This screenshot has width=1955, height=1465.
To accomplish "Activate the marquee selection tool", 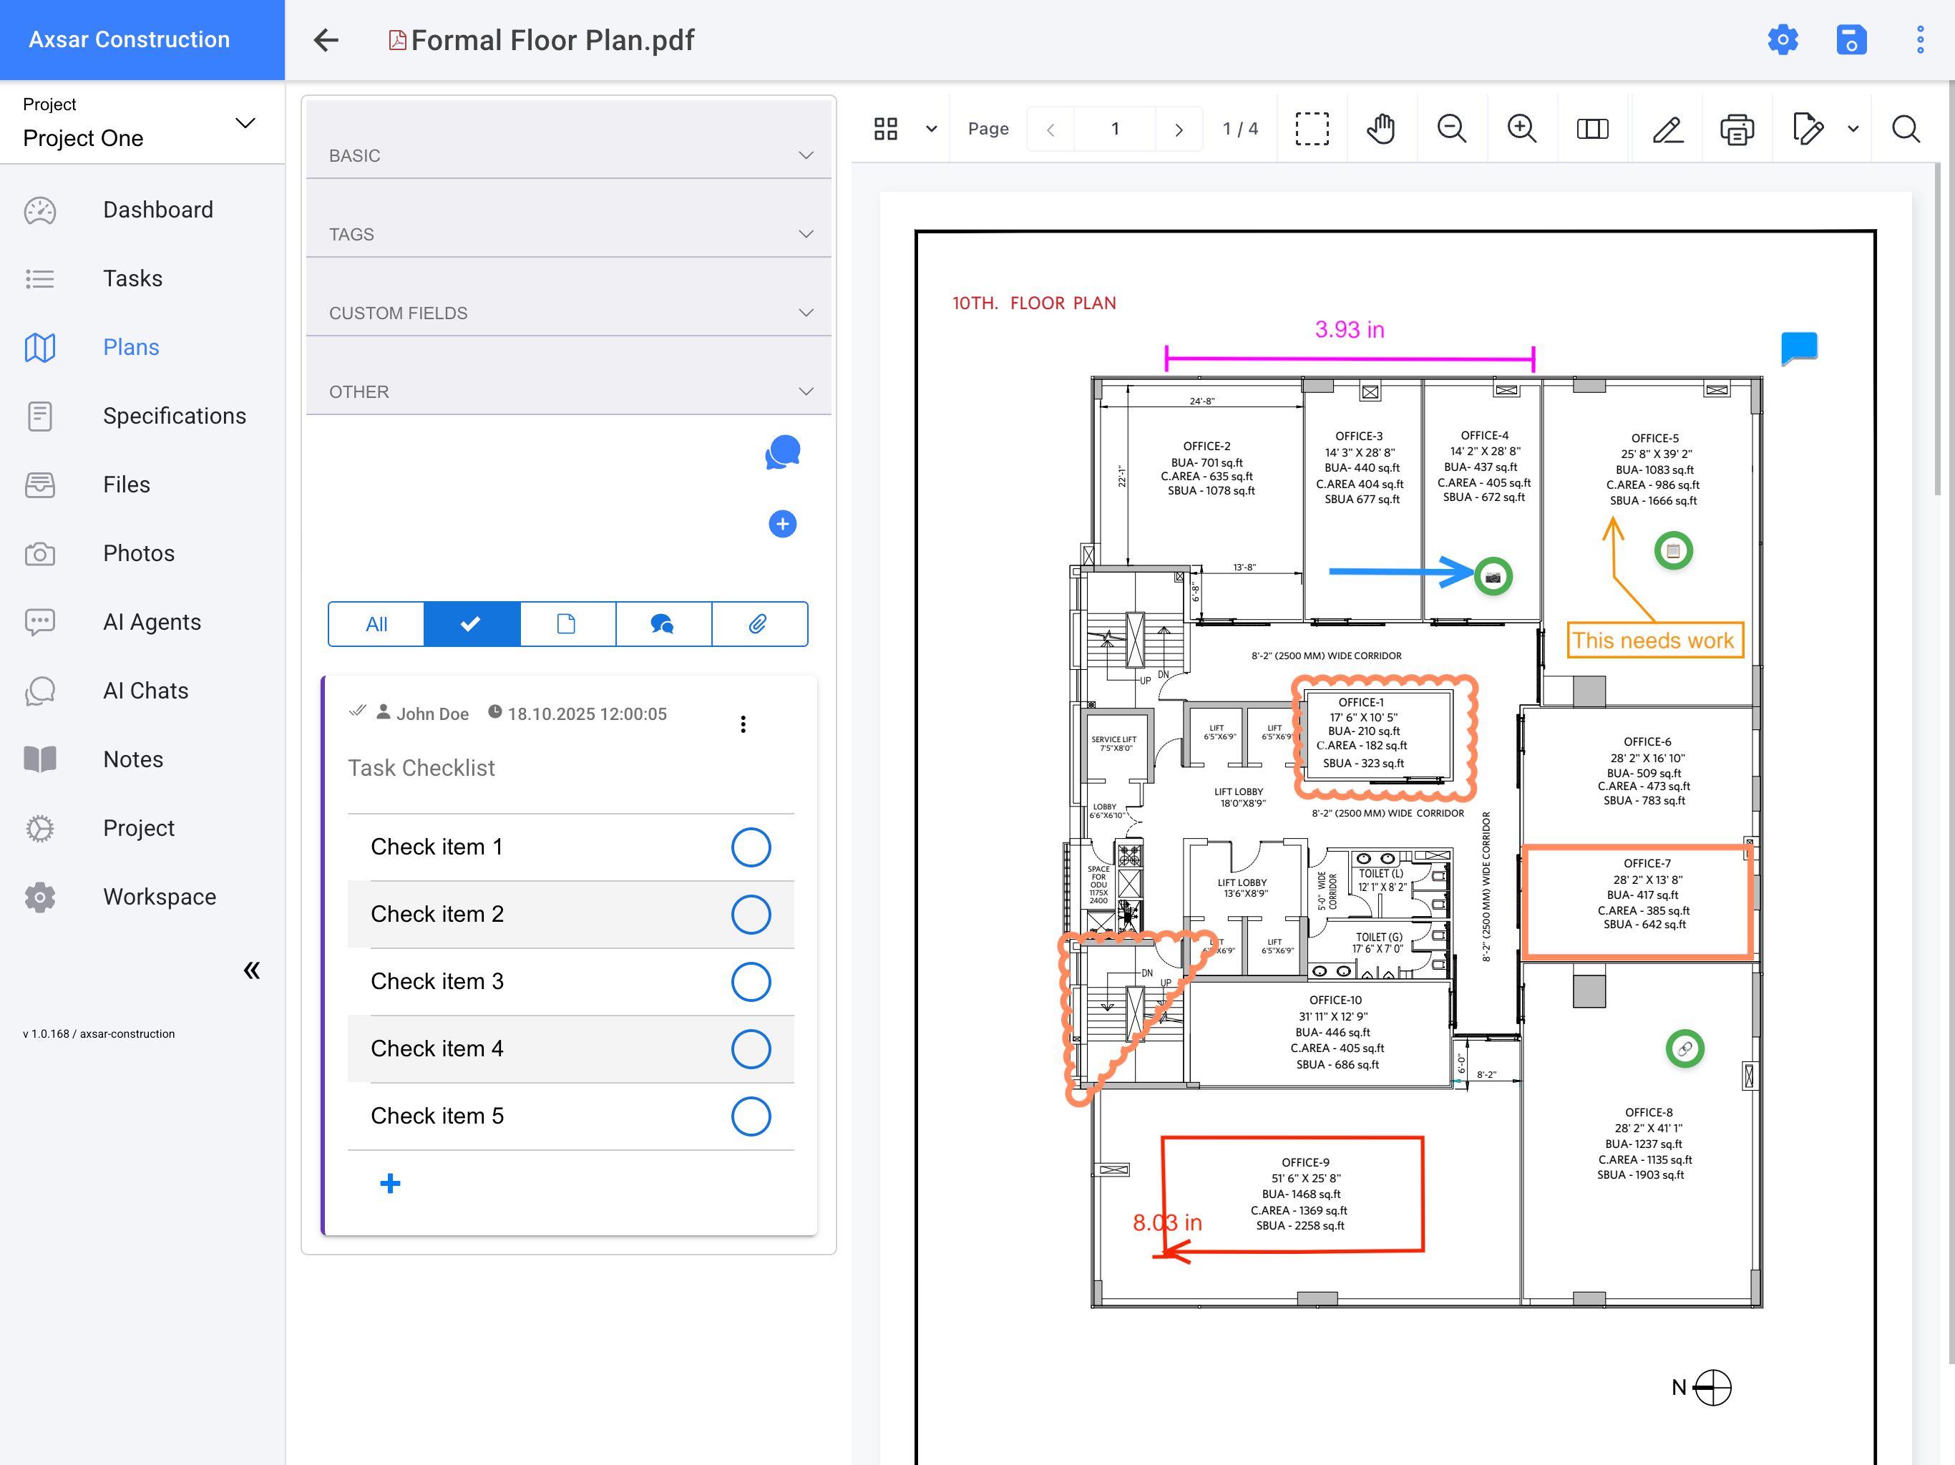I will click(1312, 129).
